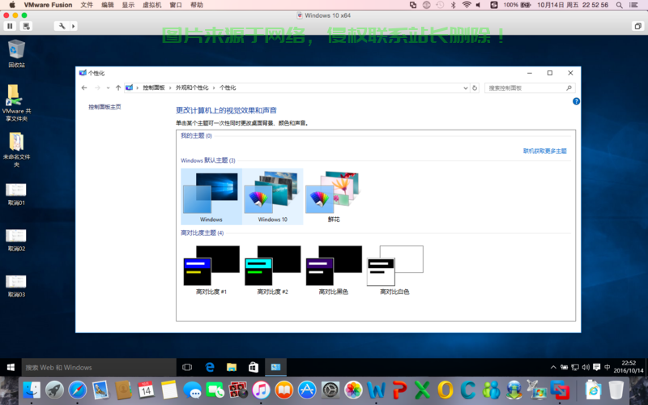Open Task View on Windows taskbar
The image size is (648, 405).
[x=187, y=367]
